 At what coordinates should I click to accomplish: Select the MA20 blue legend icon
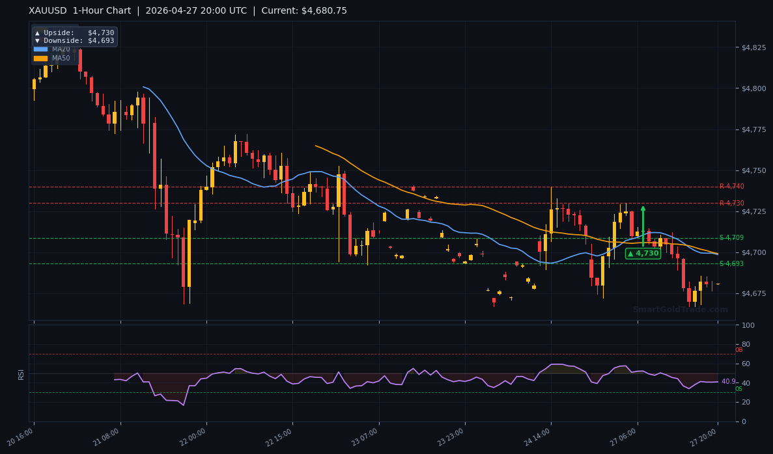point(40,49)
